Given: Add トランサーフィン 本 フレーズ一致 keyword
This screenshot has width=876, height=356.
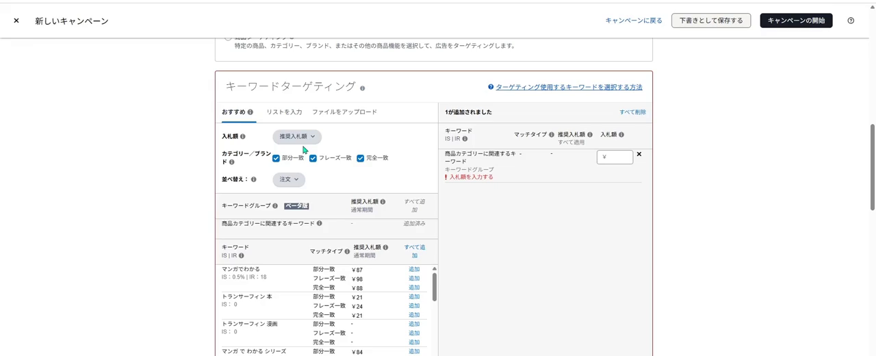Looking at the screenshot, I should click(414, 306).
